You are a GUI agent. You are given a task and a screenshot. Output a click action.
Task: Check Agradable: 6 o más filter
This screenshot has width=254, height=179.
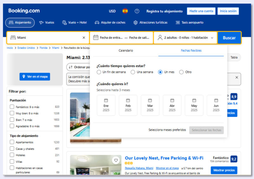(12, 126)
